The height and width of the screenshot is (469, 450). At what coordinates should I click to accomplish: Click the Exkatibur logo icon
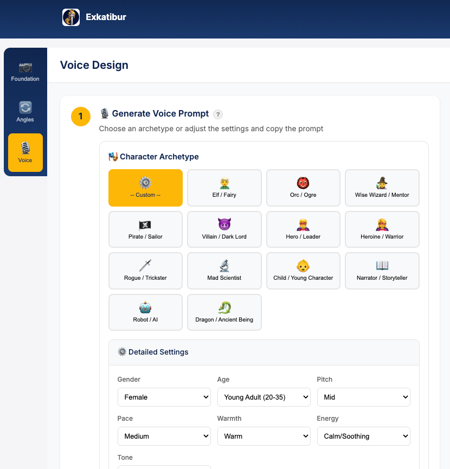(x=71, y=17)
